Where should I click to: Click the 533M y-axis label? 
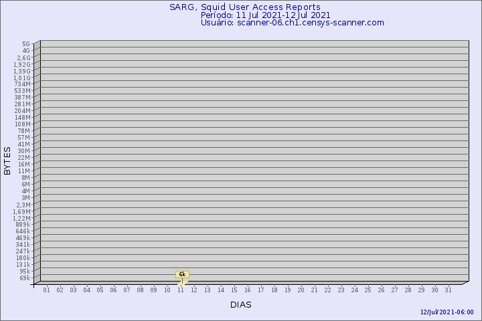[23, 91]
